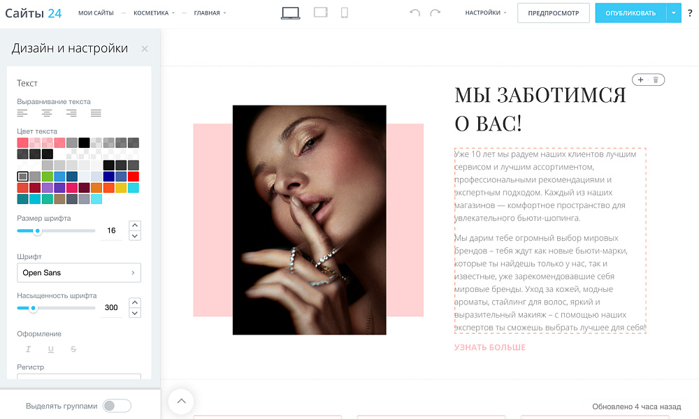699x419 pixels.
Task: Apply italic formatting in Оформление section
Action: 29,349
